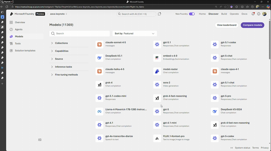Image resolution: width=271 pixels, height=151 pixels.
Task: Click the model-router icon
Action: click(157, 71)
